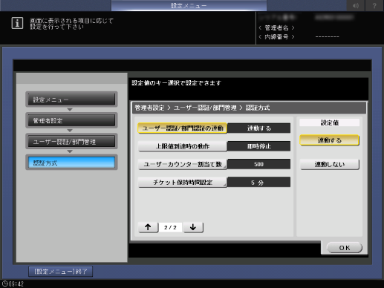The height and width of the screenshot is (288, 384).
Task: Click the 連動する value beside first item
Action: click(258, 128)
